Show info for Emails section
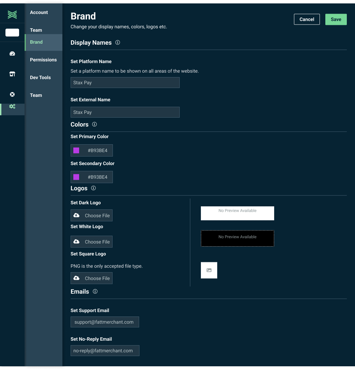Image resolution: width=355 pixels, height=383 pixels. tap(95, 291)
